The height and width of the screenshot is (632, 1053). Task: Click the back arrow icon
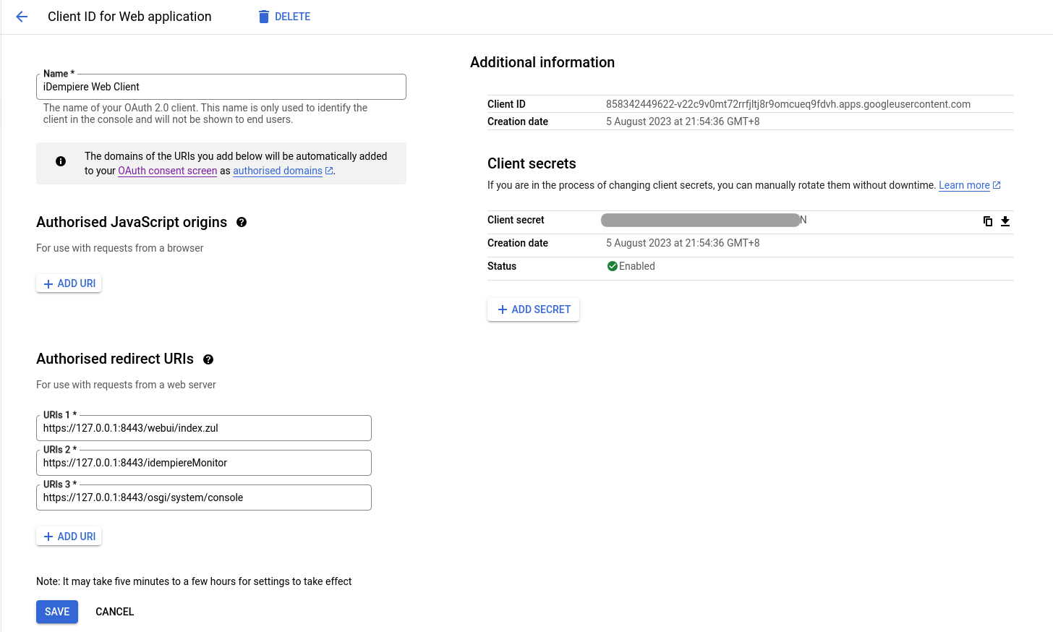pos(22,17)
